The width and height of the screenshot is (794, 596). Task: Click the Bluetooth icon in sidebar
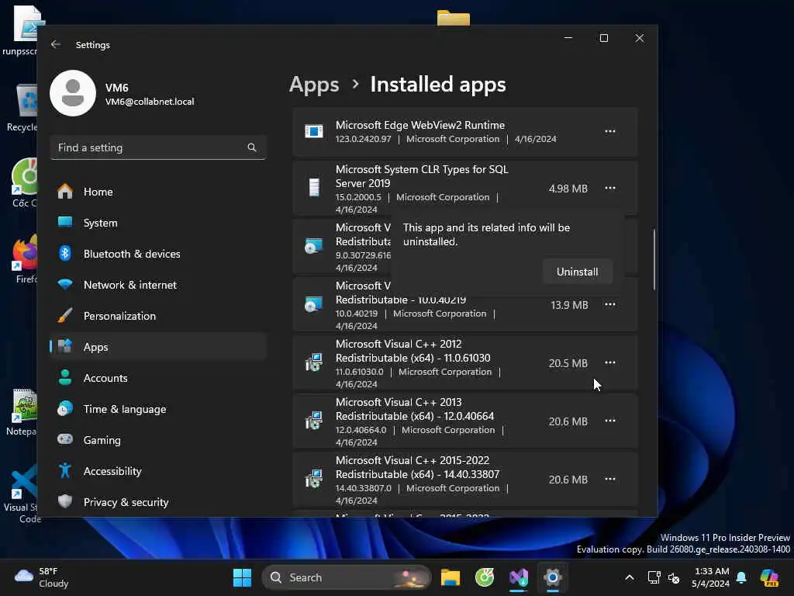click(x=65, y=254)
